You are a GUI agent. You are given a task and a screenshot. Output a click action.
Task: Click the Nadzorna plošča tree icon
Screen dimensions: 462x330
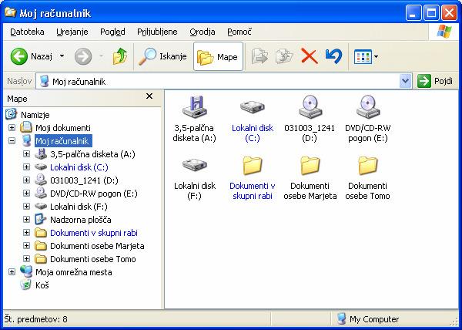(x=41, y=220)
